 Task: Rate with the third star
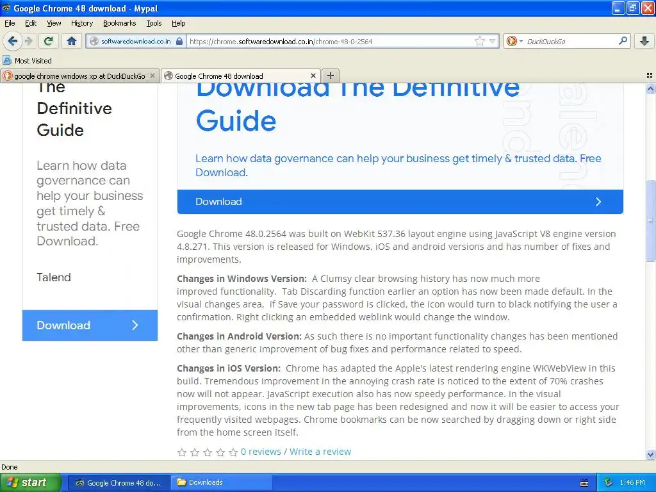(208, 452)
